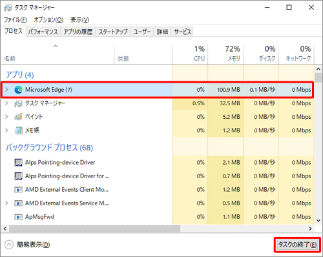This screenshot has width=323, height=257.
Task: Select the メモ帳 row name
Action: pyautogui.click(x=32, y=130)
